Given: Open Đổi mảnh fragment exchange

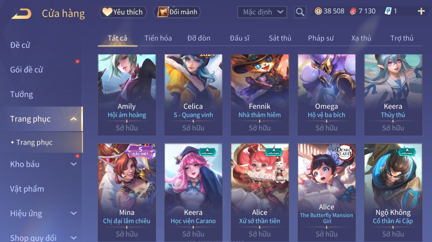Looking at the screenshot, I should pyautogui.click(x=177, y=12).
